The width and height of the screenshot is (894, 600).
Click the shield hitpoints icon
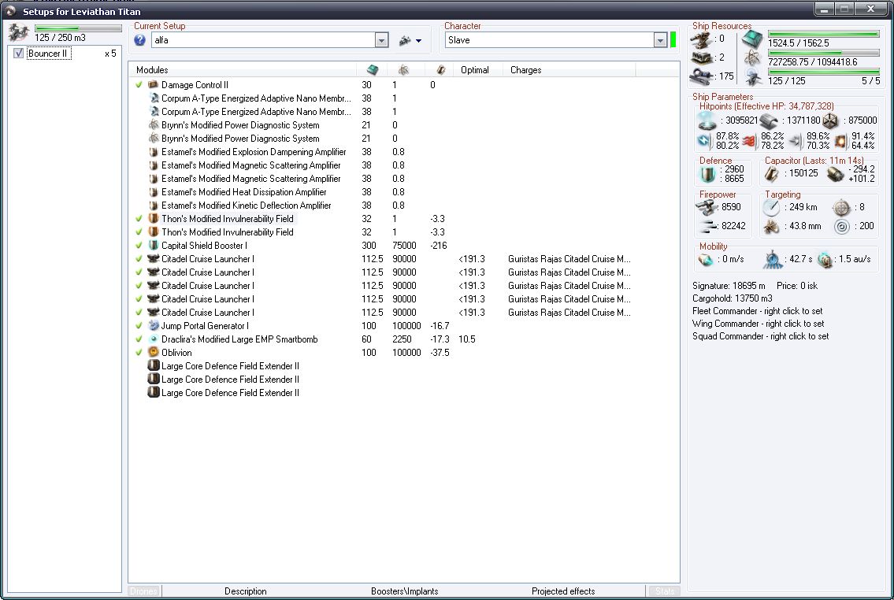pos(707,120)
